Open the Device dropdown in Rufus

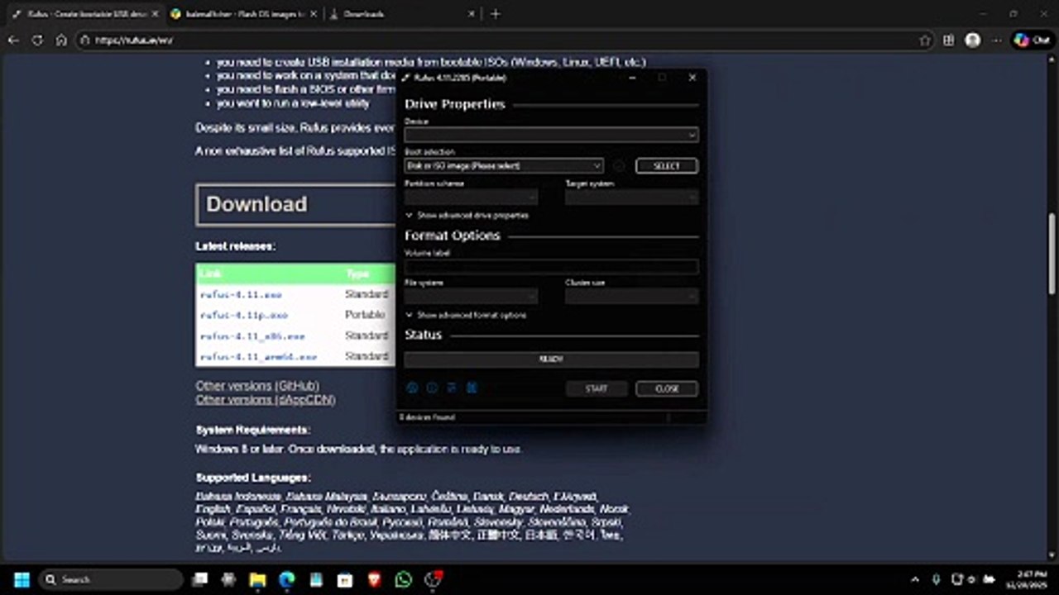551,135
